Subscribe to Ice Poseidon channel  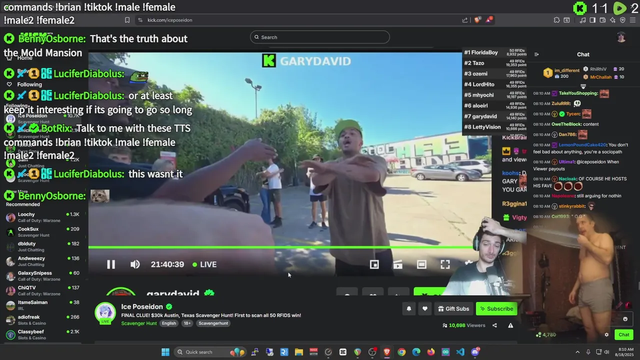496,309
